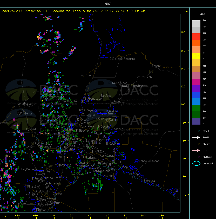Click the 'current' legend label
The height and width of the screenshot is (219, 216).
click(208, 164)
